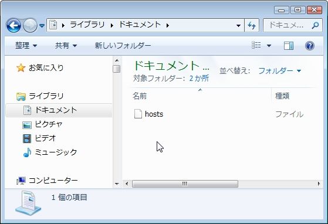This screenshot has width=328, height=224.
Task: Refresh the folder with the refresh icon
Action: point(252,25)
